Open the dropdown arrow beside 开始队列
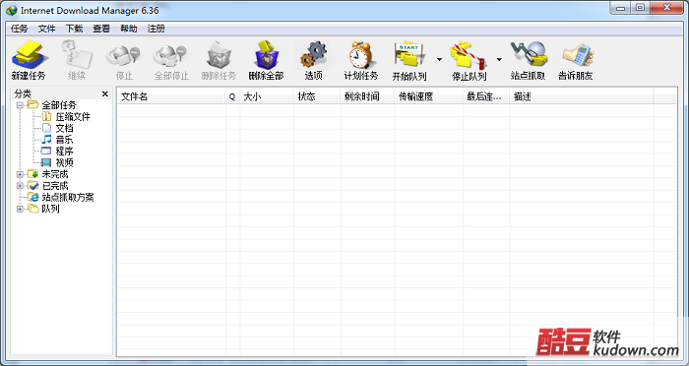The height and width of the screenshot is (366, 689). pyautogui.click(x=439, y=60)
